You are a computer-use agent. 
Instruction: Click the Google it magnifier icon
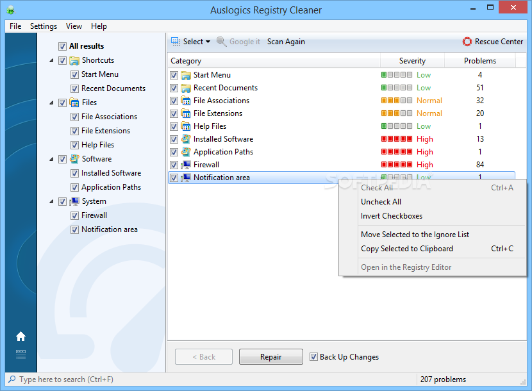point(221,42)
